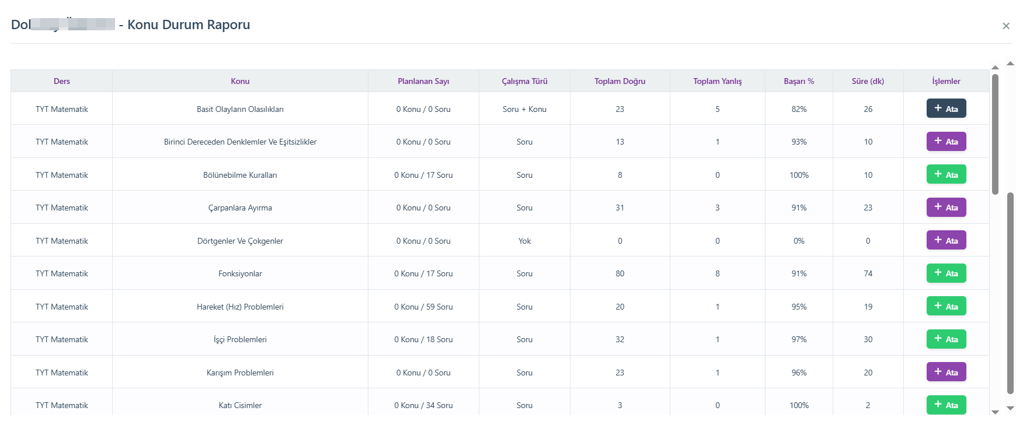Click the outer page scrollbar thumb
1023x425 pixels.
click(1010, 291)
